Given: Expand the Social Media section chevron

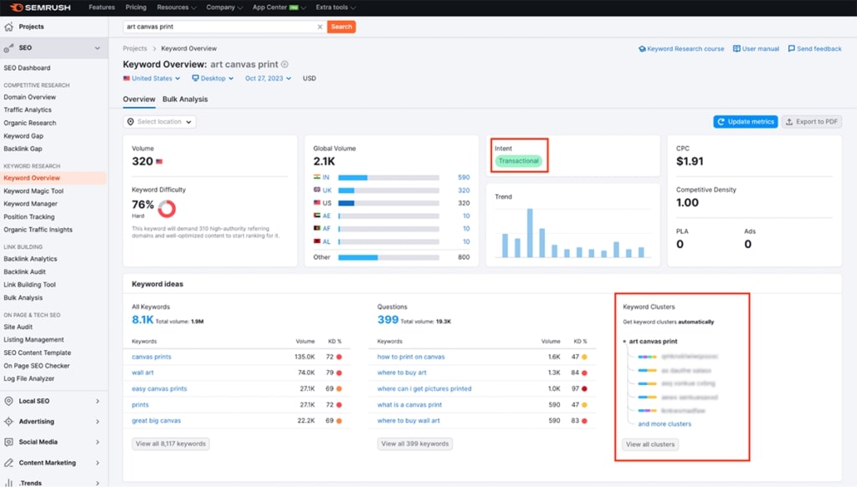Looking at the screenshot, I should [97, 442].
